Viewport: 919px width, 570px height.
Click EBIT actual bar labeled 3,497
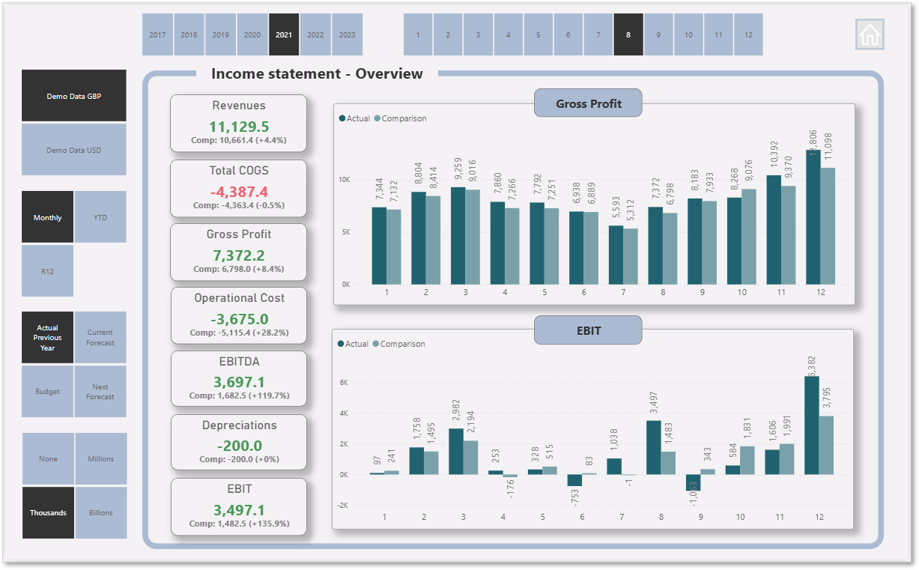click(x=654, y=447)
